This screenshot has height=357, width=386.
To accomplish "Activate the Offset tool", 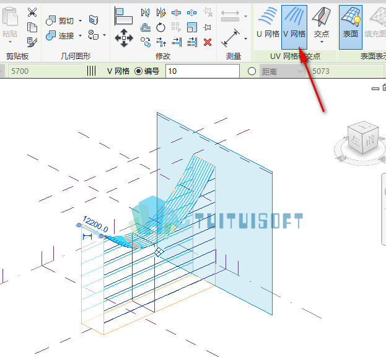I will click(146, 28).
